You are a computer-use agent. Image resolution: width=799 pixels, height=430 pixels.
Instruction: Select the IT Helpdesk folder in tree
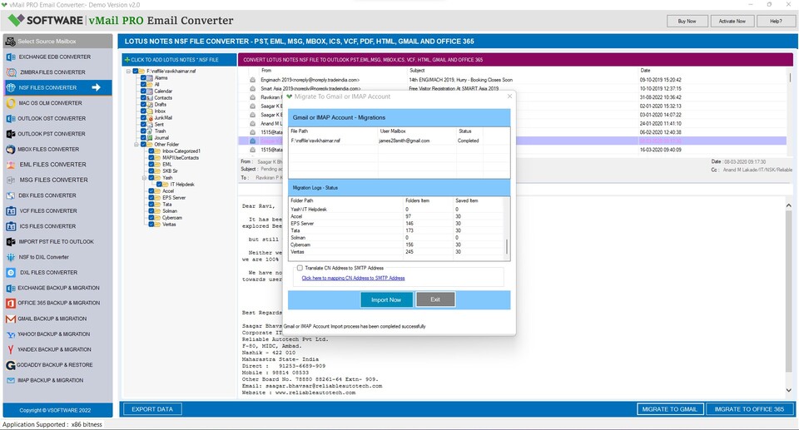(x=182, y=185)
